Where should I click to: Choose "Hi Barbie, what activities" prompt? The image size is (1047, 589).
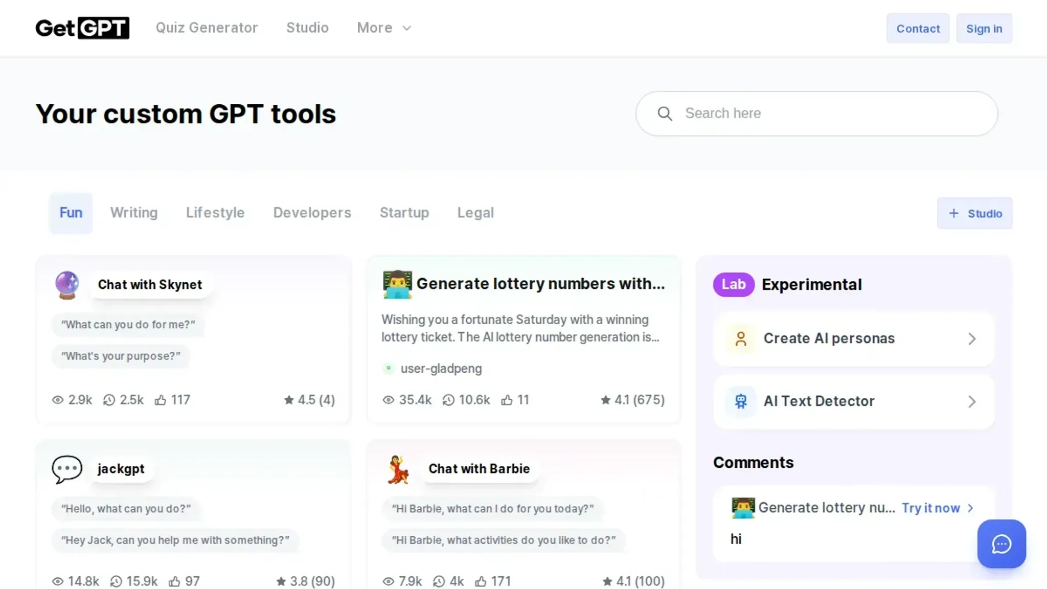click(x=504, y=540)
